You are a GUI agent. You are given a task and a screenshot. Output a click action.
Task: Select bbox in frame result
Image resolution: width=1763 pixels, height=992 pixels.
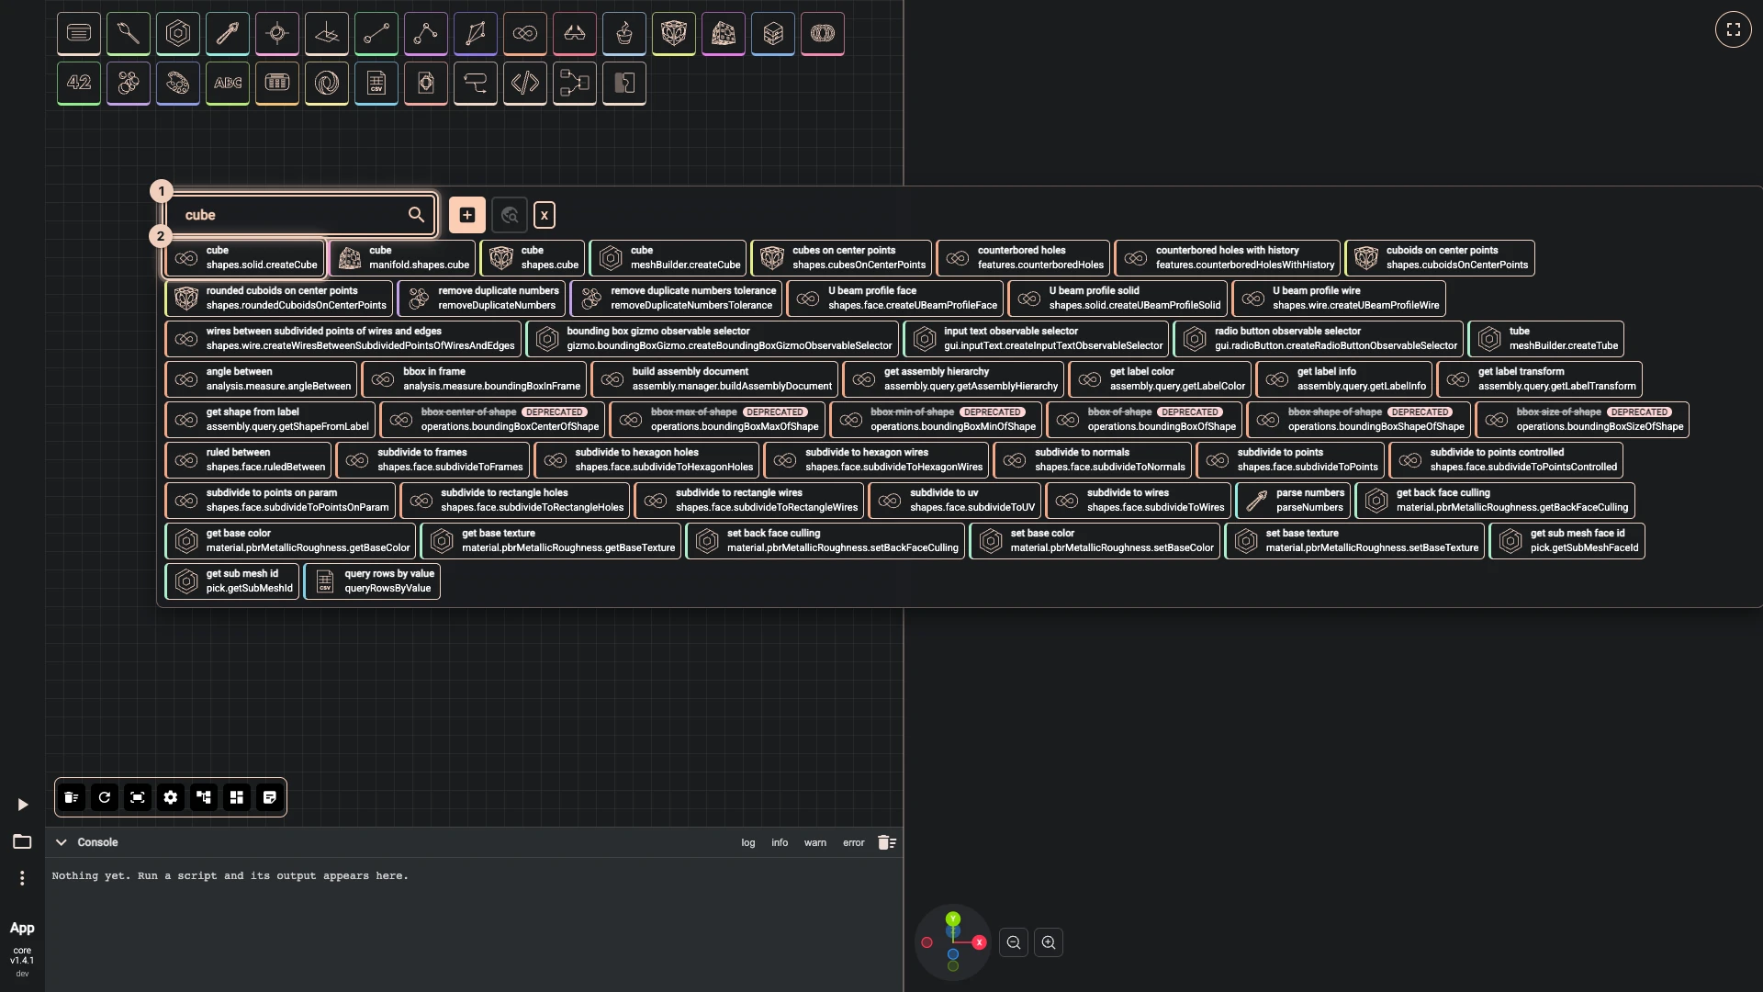coord(475,379)
